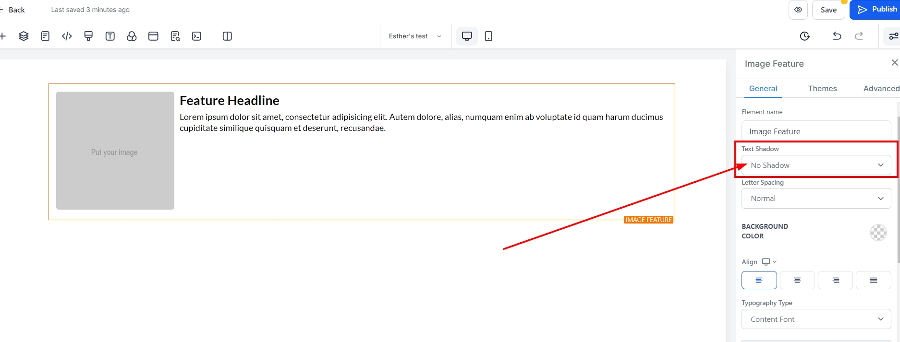900x342 pixels.
Task: Click the terminal console icon
Action: click(196, 36)
